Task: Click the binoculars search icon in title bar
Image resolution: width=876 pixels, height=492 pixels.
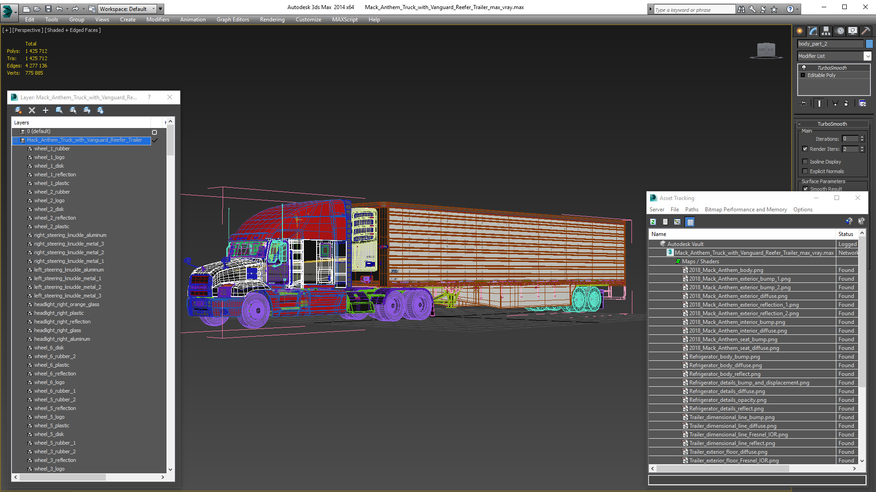Action: (x=741, y=9)
